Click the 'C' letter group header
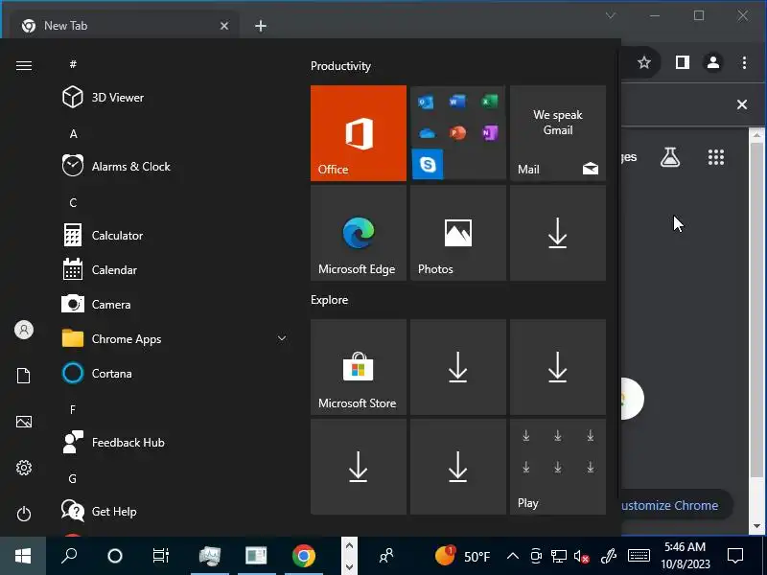767x575 pixels. point(73,202)
